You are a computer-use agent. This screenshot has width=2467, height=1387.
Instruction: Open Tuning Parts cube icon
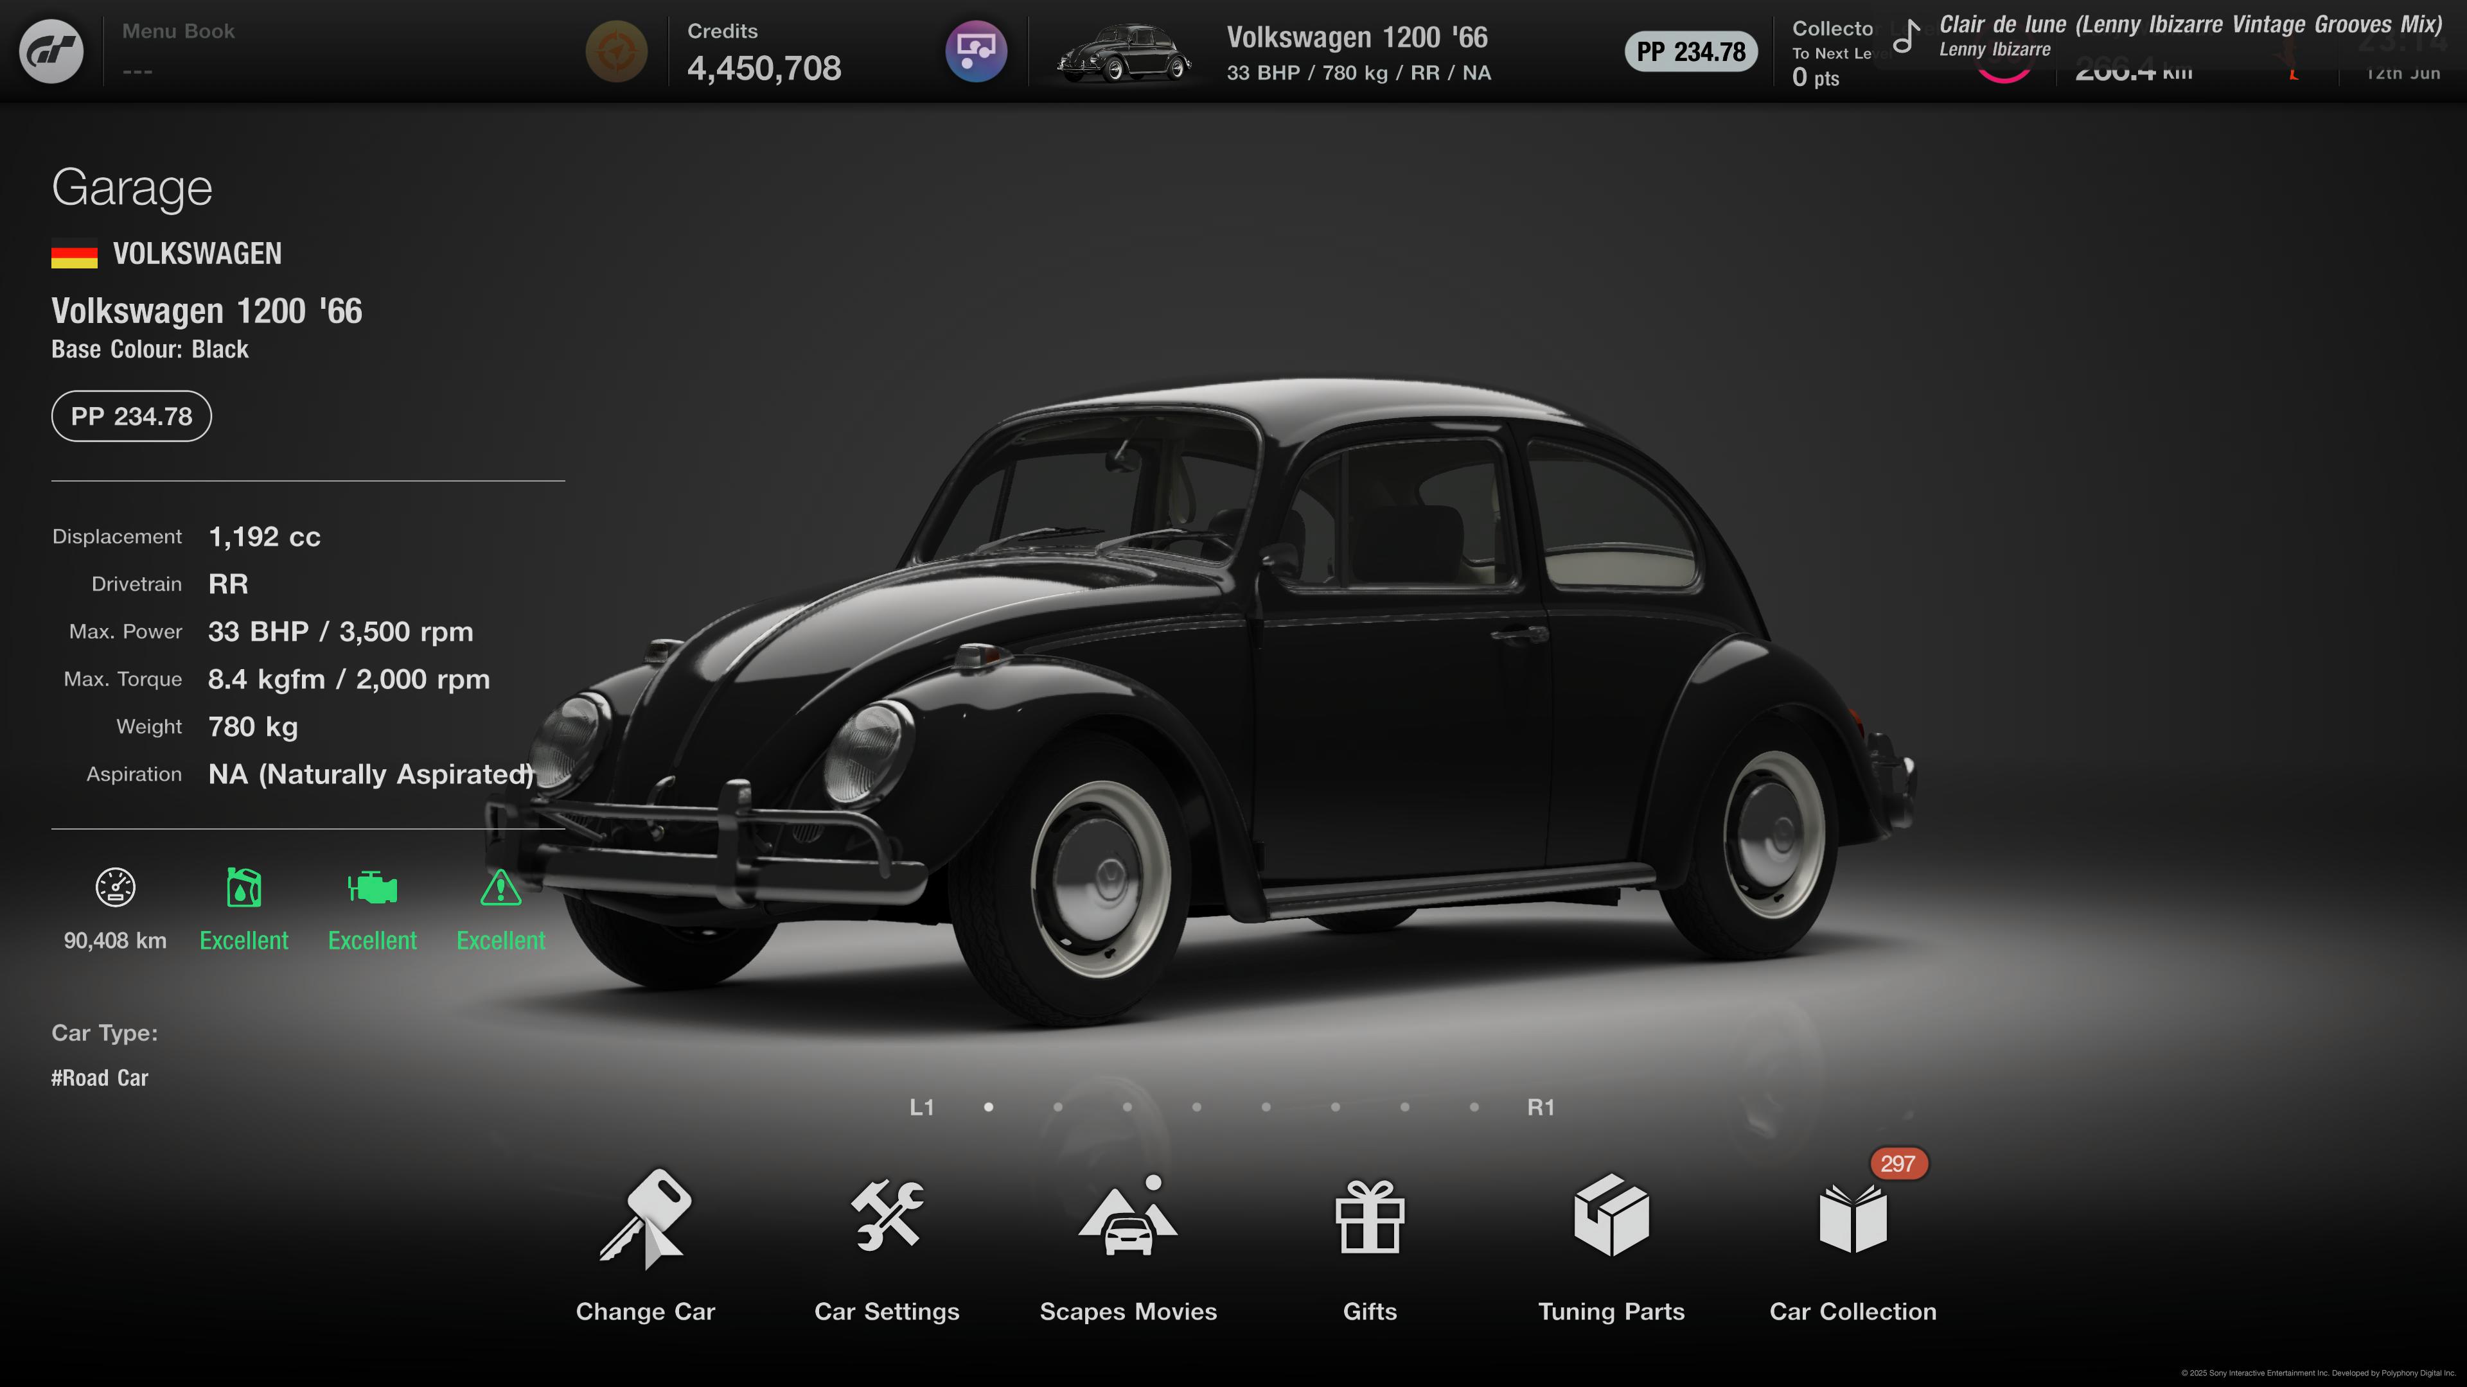pyautogui.click(x=1611, y=1216)
